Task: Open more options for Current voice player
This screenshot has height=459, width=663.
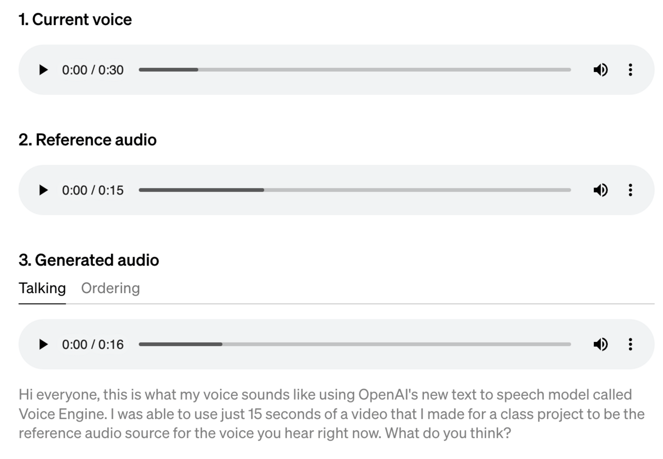Action: coord(630,70)
